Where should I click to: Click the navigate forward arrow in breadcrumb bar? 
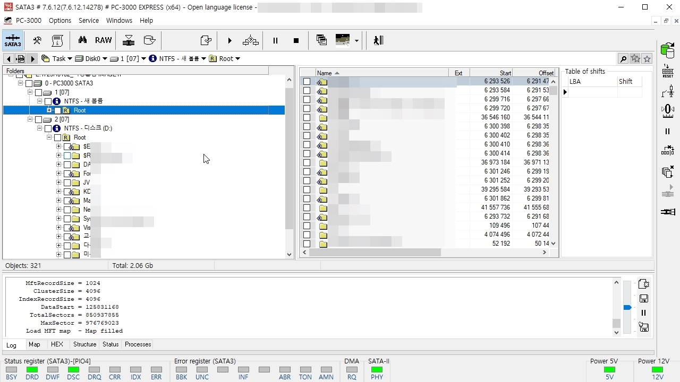32,59
